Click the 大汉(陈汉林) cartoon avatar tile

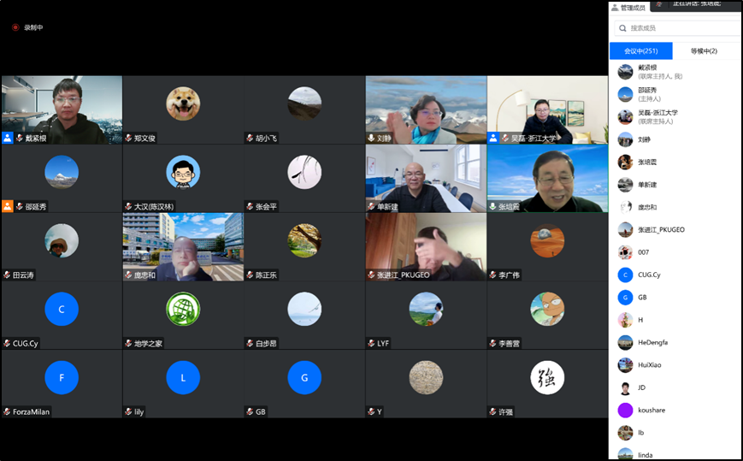183,178
